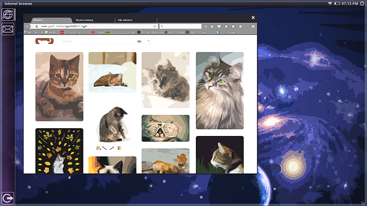The height and width of the screenshot is (206, 367).
Task: Click the green padlock security icon
Action: click(x=37, y=27)
